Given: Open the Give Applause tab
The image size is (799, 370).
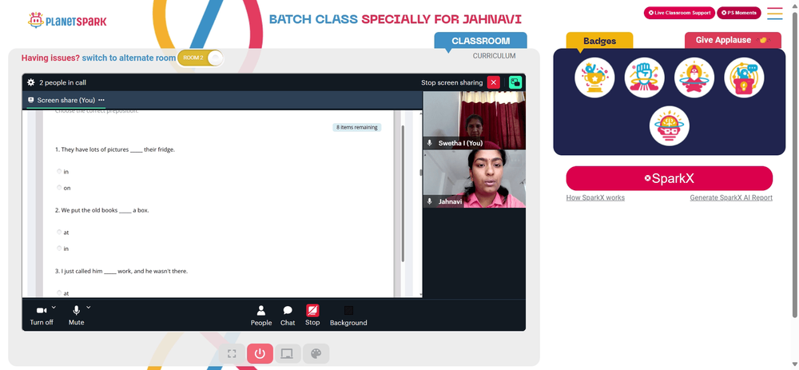Looking at the screenshot, I should point(732,40).
